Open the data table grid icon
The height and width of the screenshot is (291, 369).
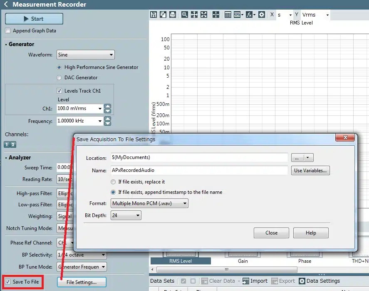(x=228, y=15)
